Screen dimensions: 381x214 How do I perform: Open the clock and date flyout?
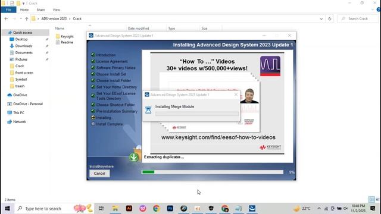pyautogui.click(x=358, y=209)
